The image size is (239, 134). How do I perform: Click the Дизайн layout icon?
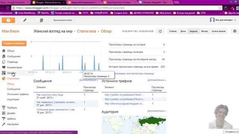pos(4,113)
